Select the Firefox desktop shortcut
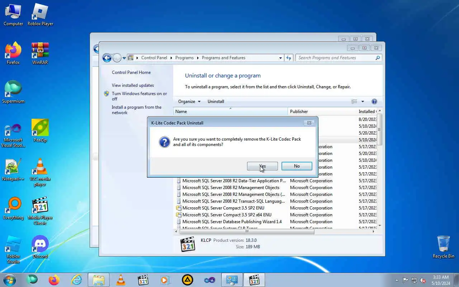 (x=13, y=53)
